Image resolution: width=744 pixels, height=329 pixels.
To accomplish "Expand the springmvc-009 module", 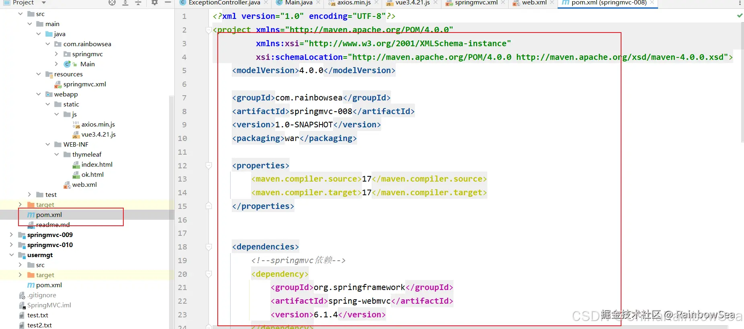I will pyautogui.click(x=12, y=235).
